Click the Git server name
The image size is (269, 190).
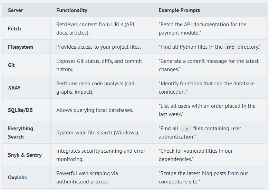click(11, 65)
